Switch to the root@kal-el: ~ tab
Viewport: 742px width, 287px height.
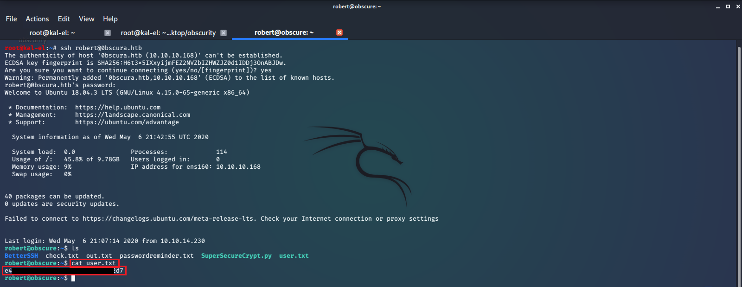point(58,33)
